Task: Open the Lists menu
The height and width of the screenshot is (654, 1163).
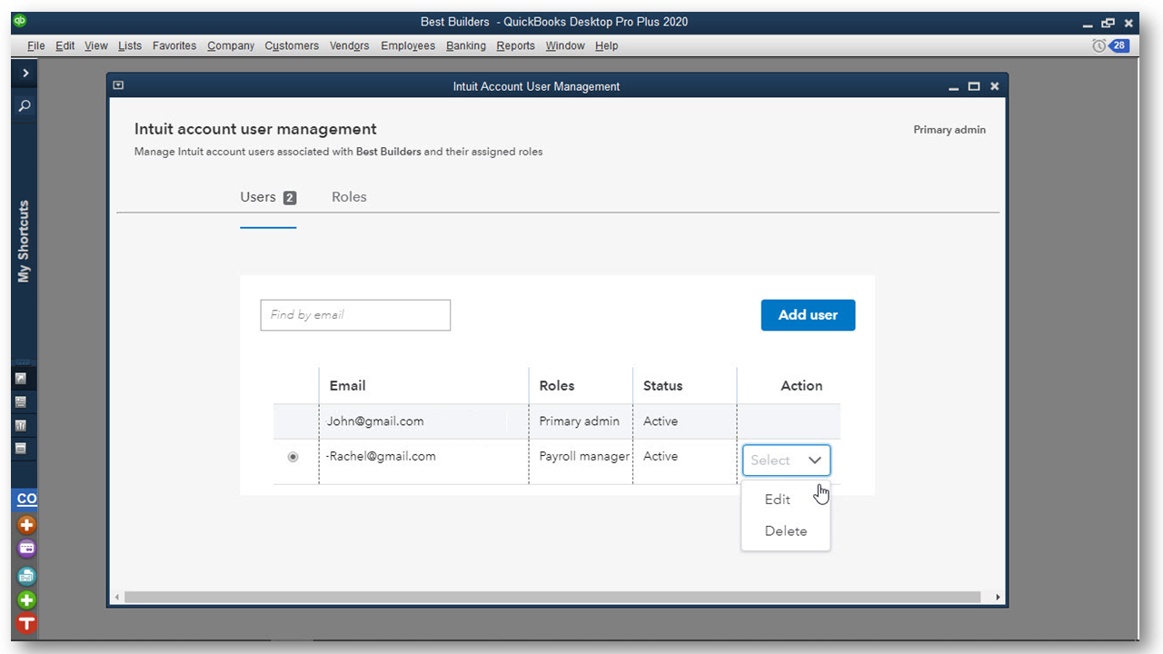Action: (x=130, y=45)
